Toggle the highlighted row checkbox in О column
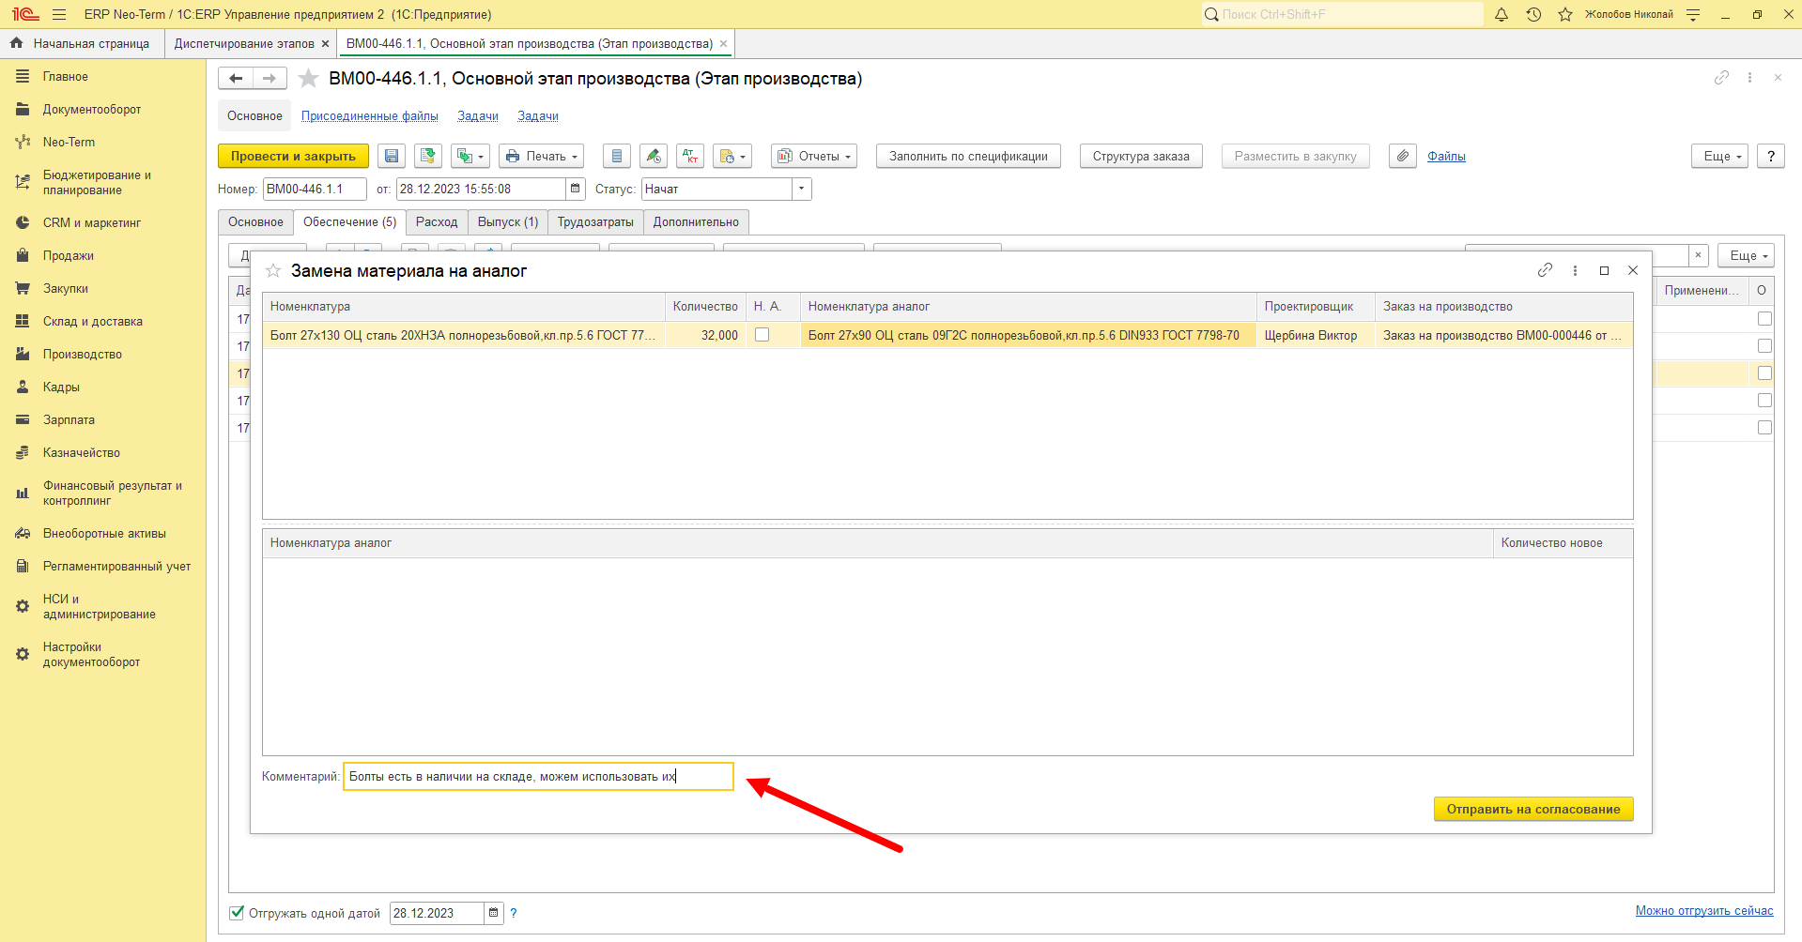Viewport: 1802px width, 942px height. coord(1764,373)
